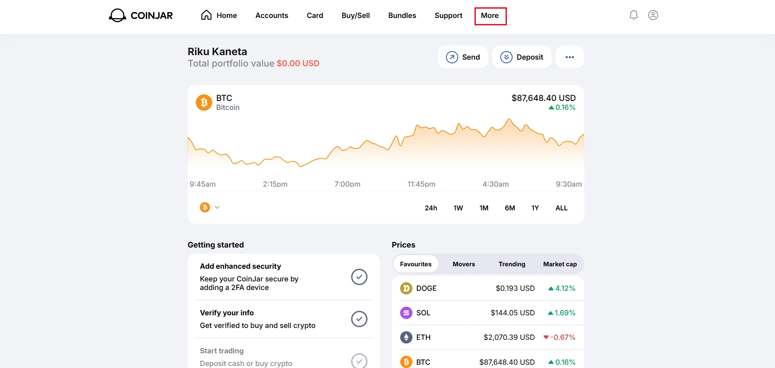
Task: Go to Accounts in navigation
Action: pyautogui.click(x=272, y=16)
